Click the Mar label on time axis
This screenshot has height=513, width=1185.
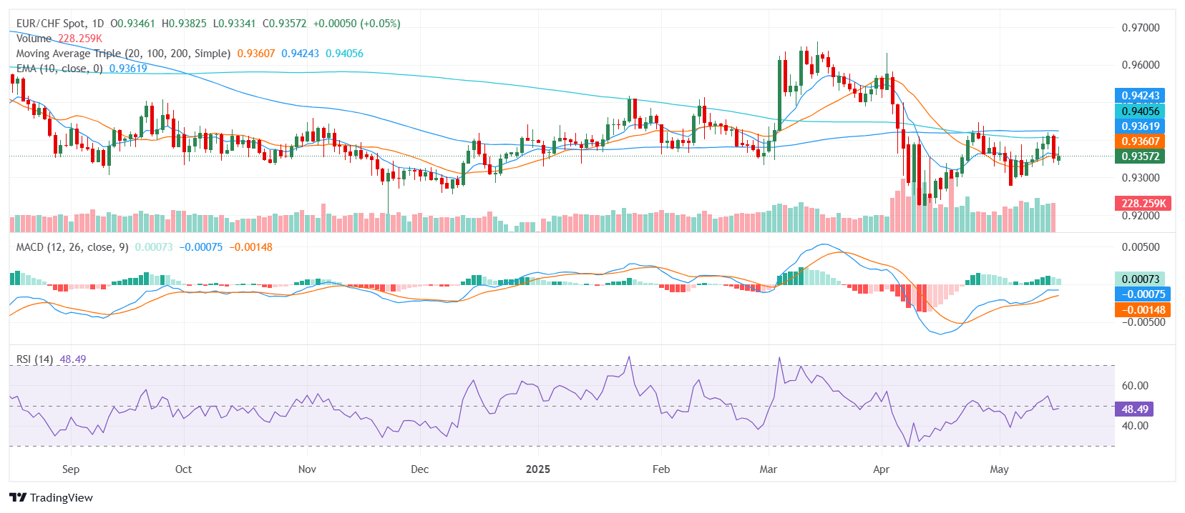(768, 469)
